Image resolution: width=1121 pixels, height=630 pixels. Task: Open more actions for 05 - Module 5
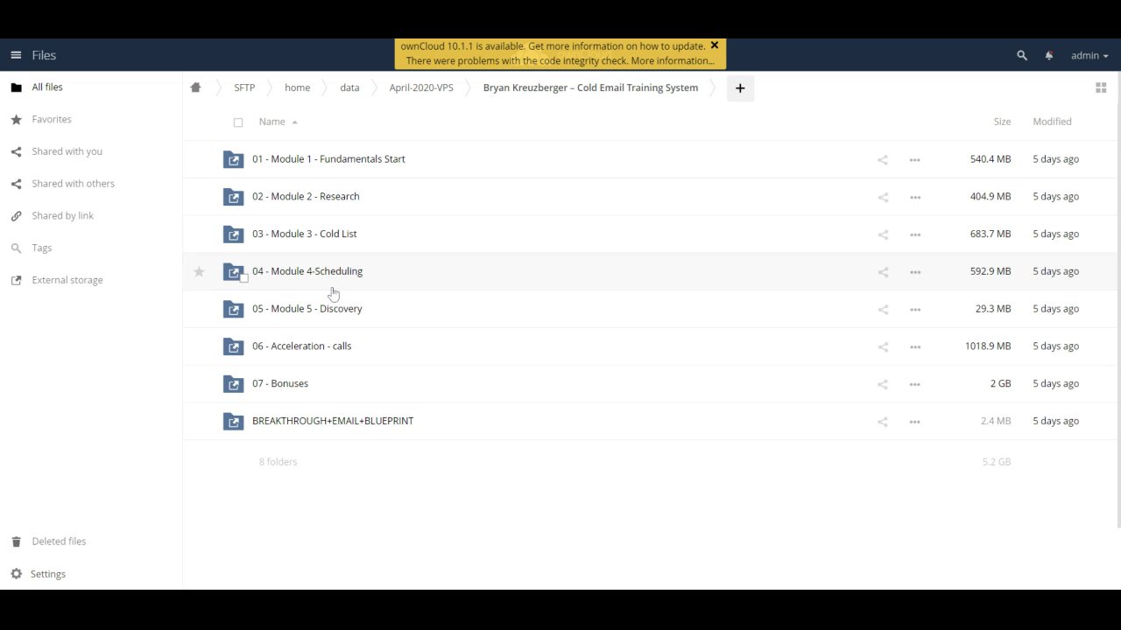(915, 310)
